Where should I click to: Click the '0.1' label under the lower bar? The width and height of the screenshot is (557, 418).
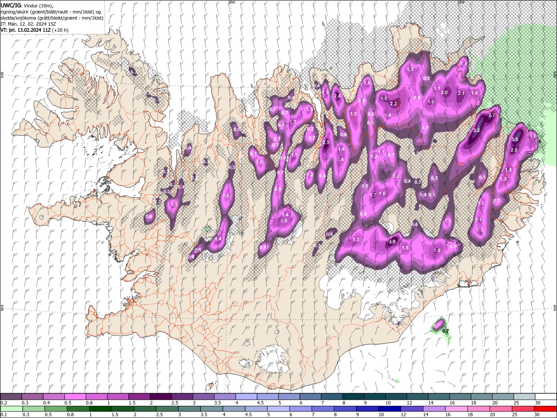[x=3, y=415]
